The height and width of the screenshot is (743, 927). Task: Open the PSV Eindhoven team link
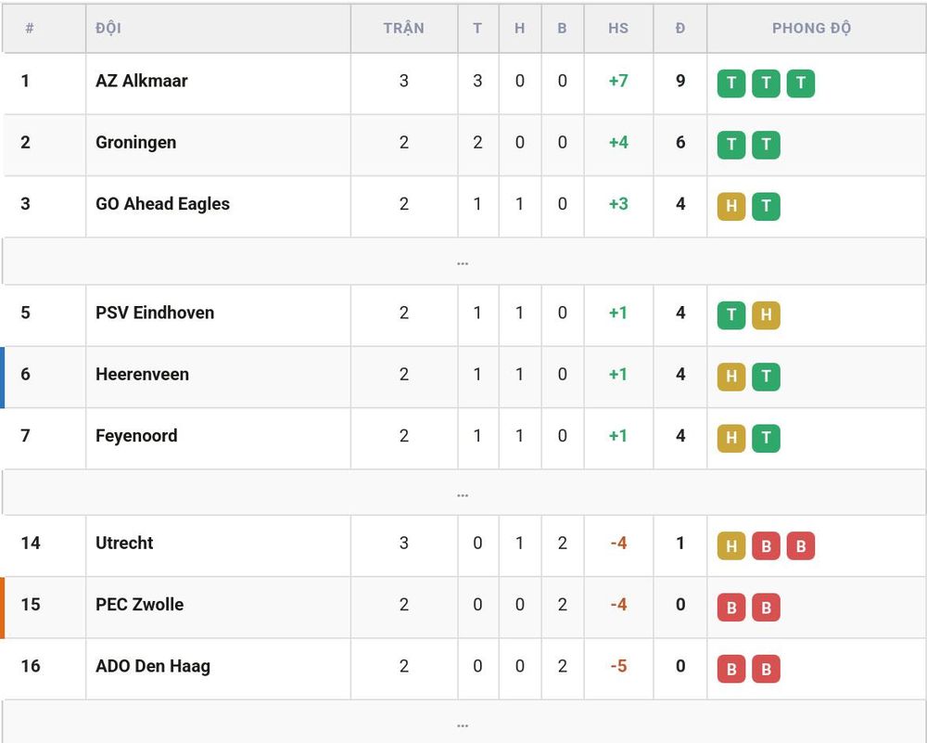[155, 313]
